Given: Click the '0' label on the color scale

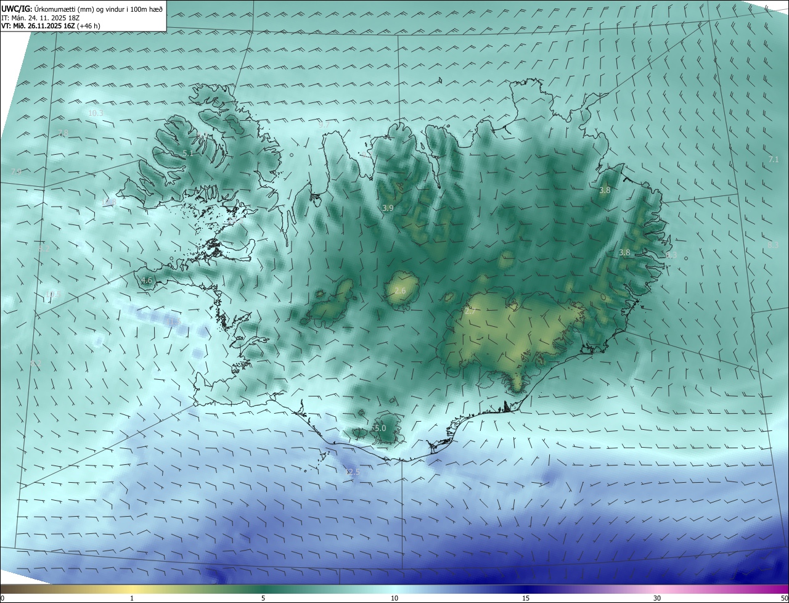Looking at the screenshot, I should coord(2,598).
